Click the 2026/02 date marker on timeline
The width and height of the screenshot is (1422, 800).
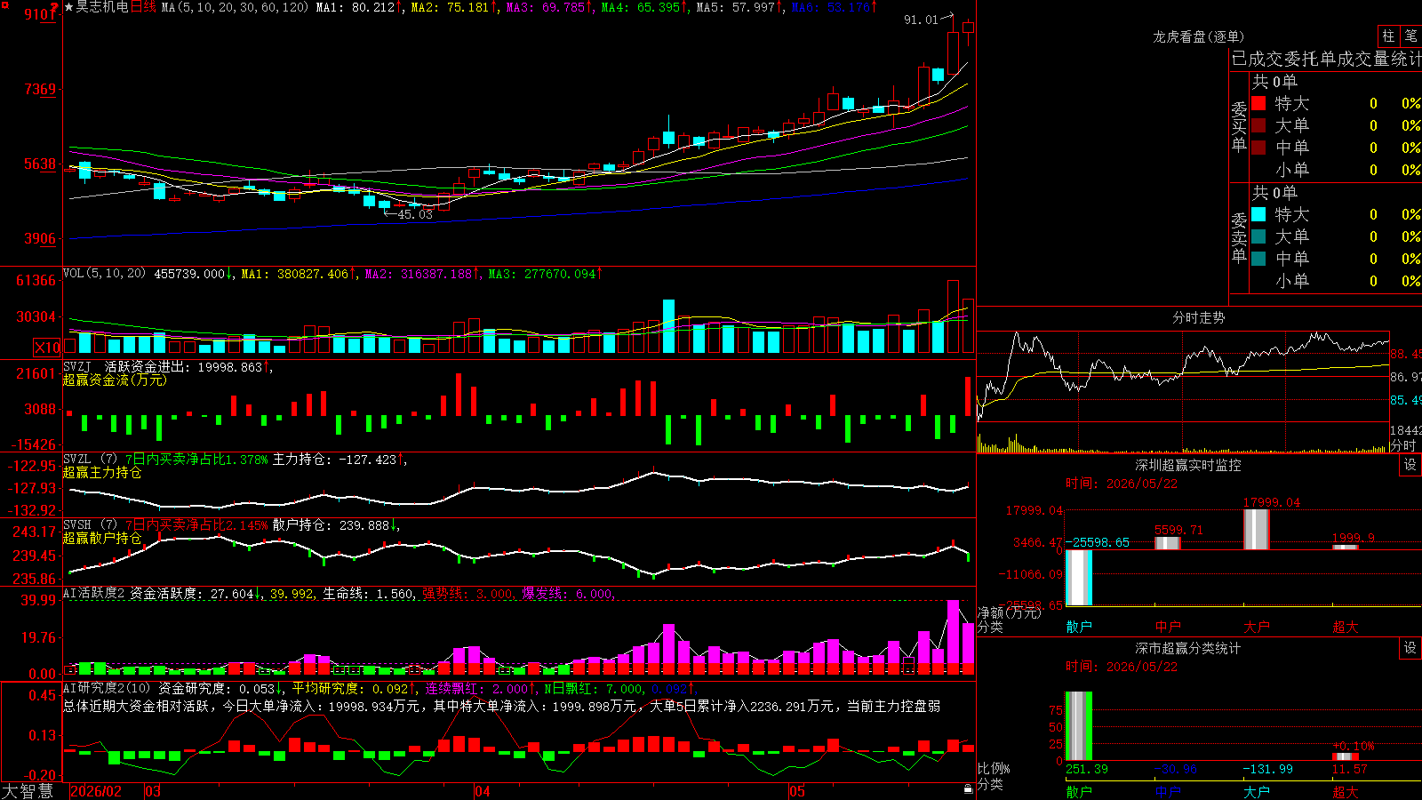pyautogui.click(x=96, y=791)
